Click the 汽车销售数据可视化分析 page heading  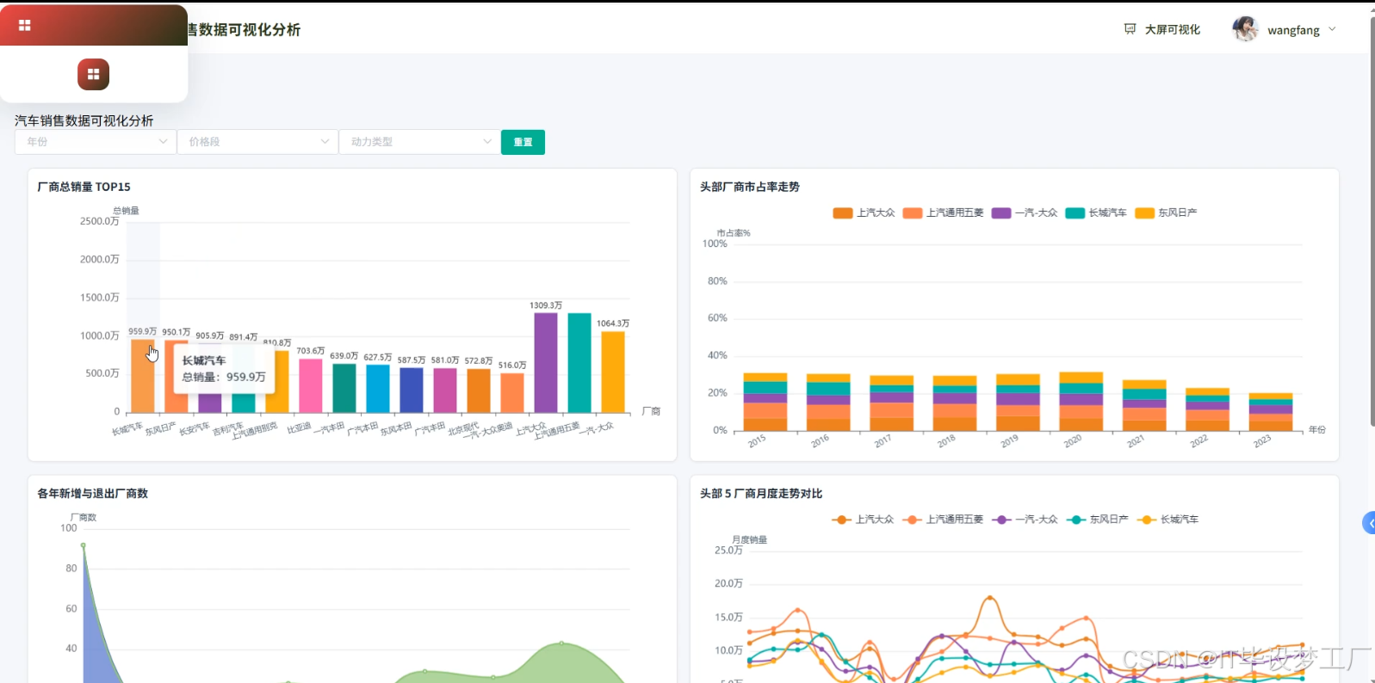click(x=84, y=120)
